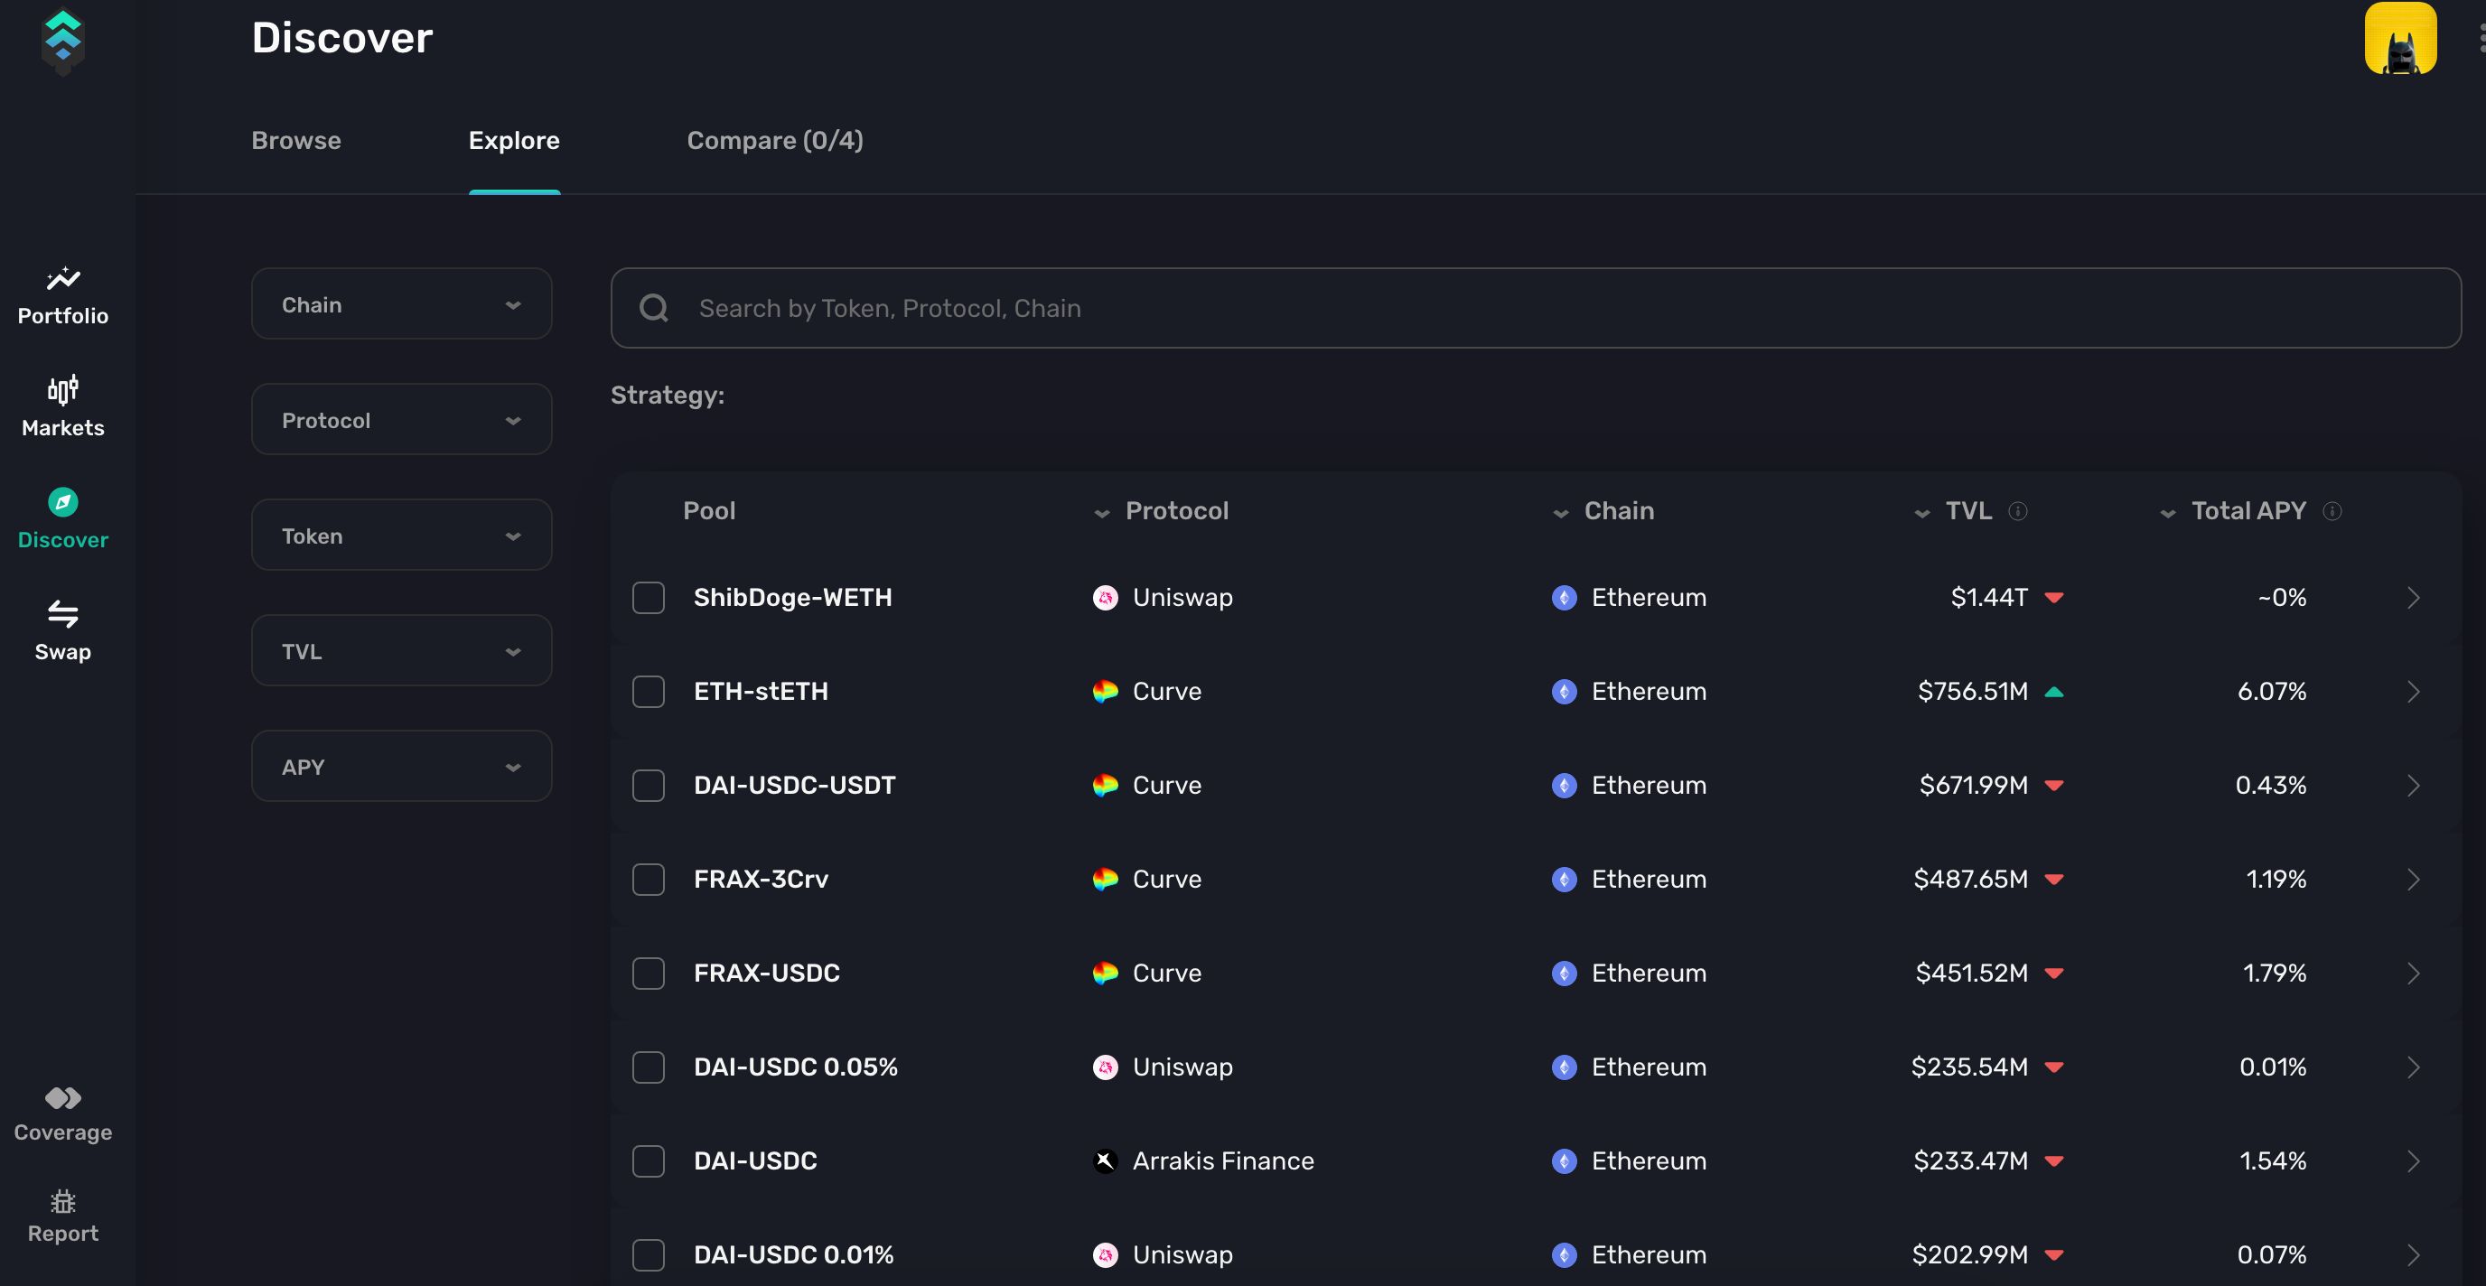This screenshot has width=2486, height=1286.
Task: Go to Swap via arrows icon
Action: point(62,613)
